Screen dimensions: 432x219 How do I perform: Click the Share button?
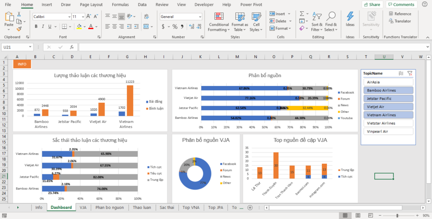pos(372,4)
